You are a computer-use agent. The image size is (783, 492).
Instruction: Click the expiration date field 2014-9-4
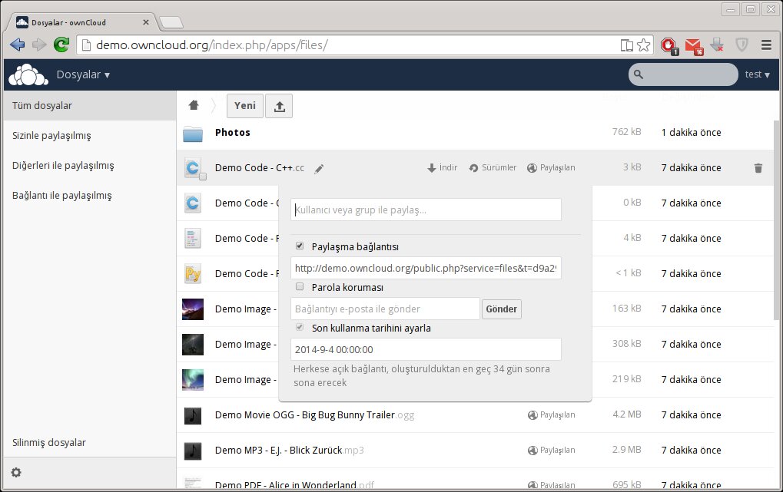click(426, 350)
